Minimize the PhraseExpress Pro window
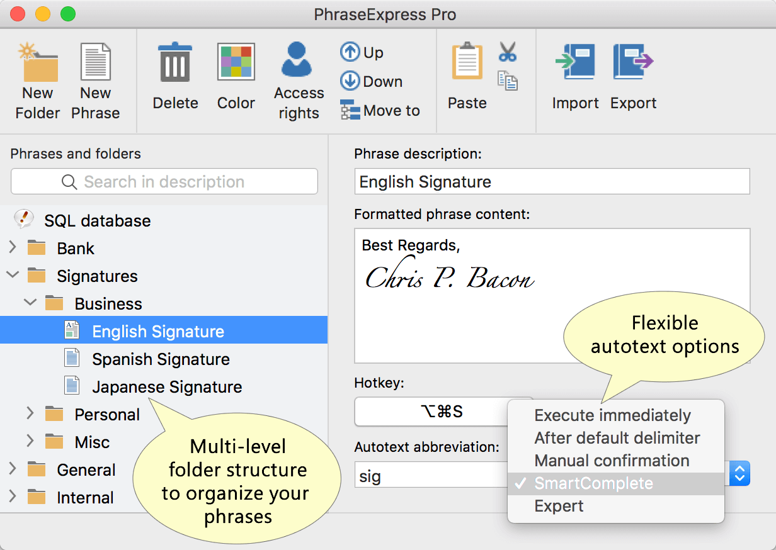The height and width of the screenshot is (550, 776). (x=43, y=14)
